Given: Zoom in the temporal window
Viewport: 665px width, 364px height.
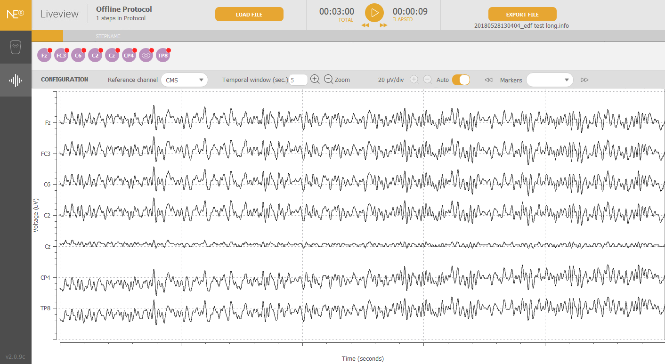Looking at the screenshot, I should [315, 79].
